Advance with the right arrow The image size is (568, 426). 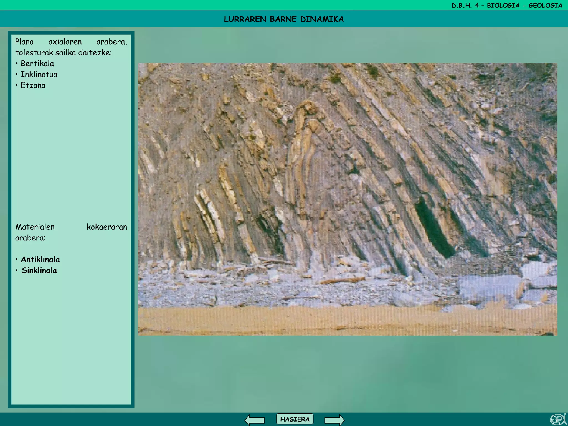click(x=334, y=420)
